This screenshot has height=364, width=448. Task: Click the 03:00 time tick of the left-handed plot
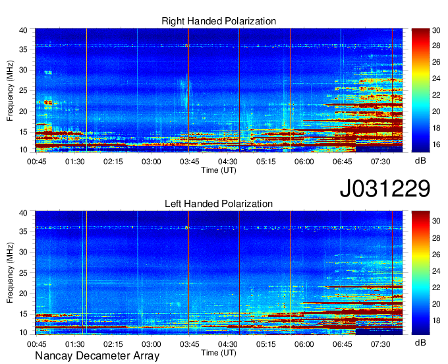pos(152,344)
